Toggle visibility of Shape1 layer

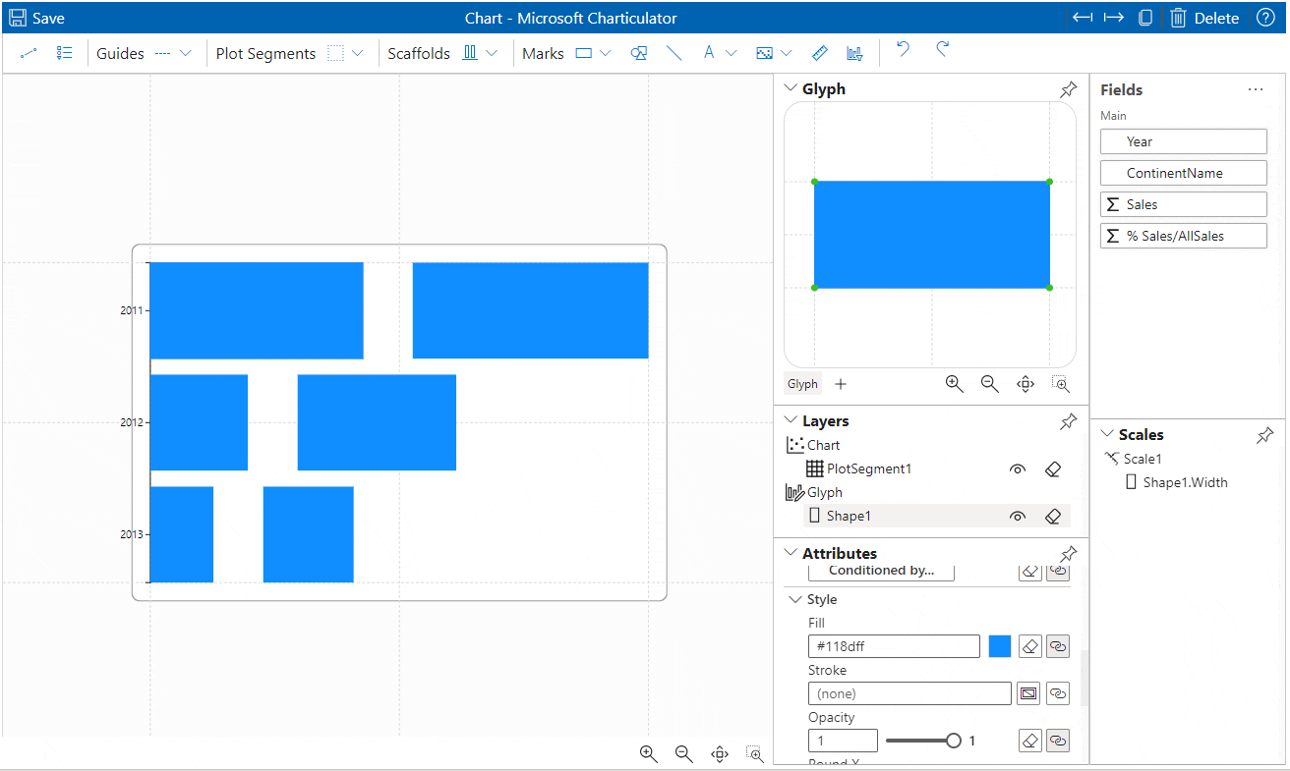tap(1018, 516)
